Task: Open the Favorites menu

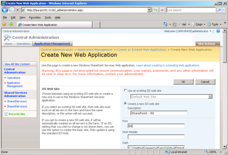Action: coord(35,17)
